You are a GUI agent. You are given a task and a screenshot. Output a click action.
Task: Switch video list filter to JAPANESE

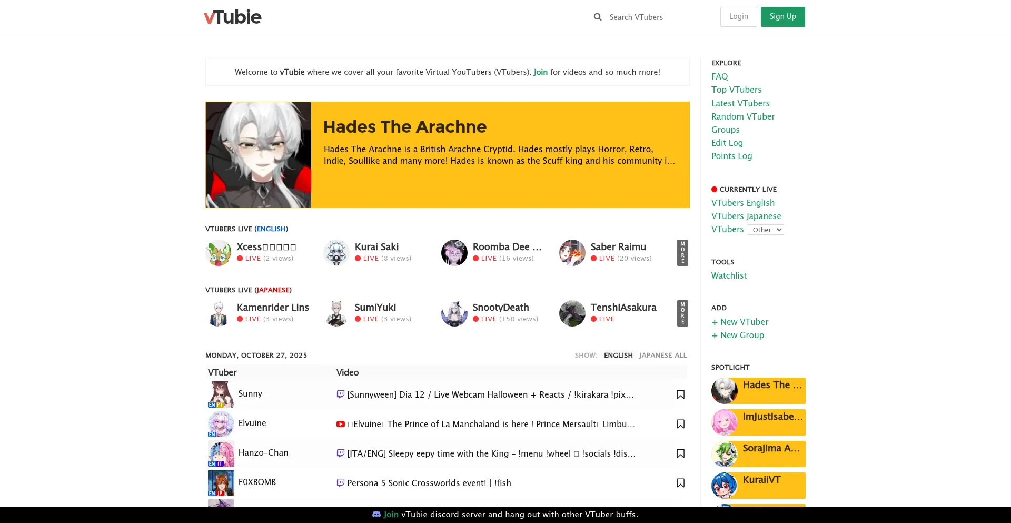[x=655, y=356]
